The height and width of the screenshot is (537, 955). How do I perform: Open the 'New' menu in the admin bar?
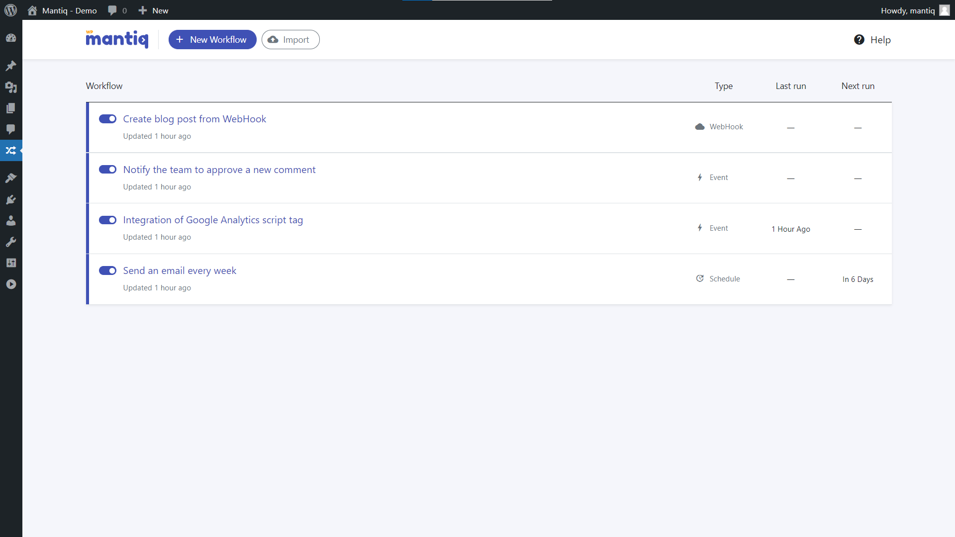(x=153, y=10)
